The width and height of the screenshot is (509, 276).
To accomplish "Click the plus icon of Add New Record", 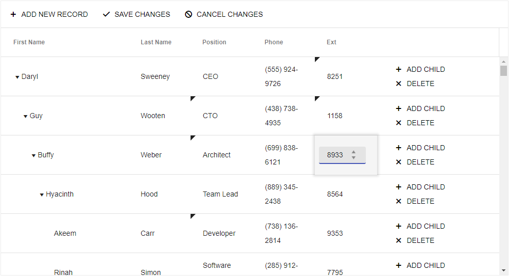I will 13,15.
